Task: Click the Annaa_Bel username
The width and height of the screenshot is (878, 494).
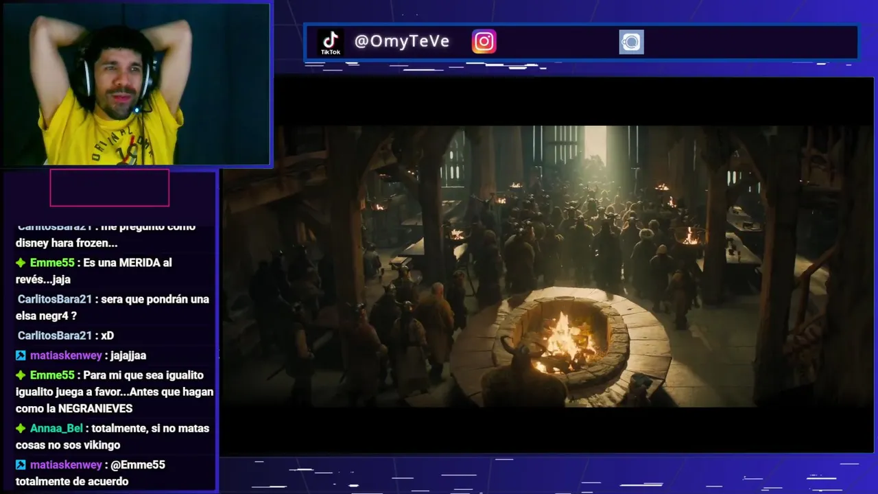Action: point(56,428)
